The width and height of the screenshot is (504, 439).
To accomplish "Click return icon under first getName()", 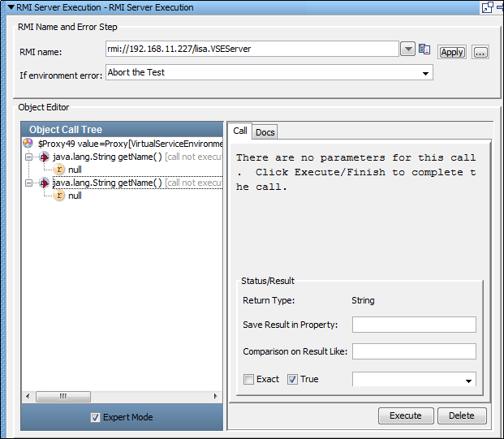I will pos(58,170).
